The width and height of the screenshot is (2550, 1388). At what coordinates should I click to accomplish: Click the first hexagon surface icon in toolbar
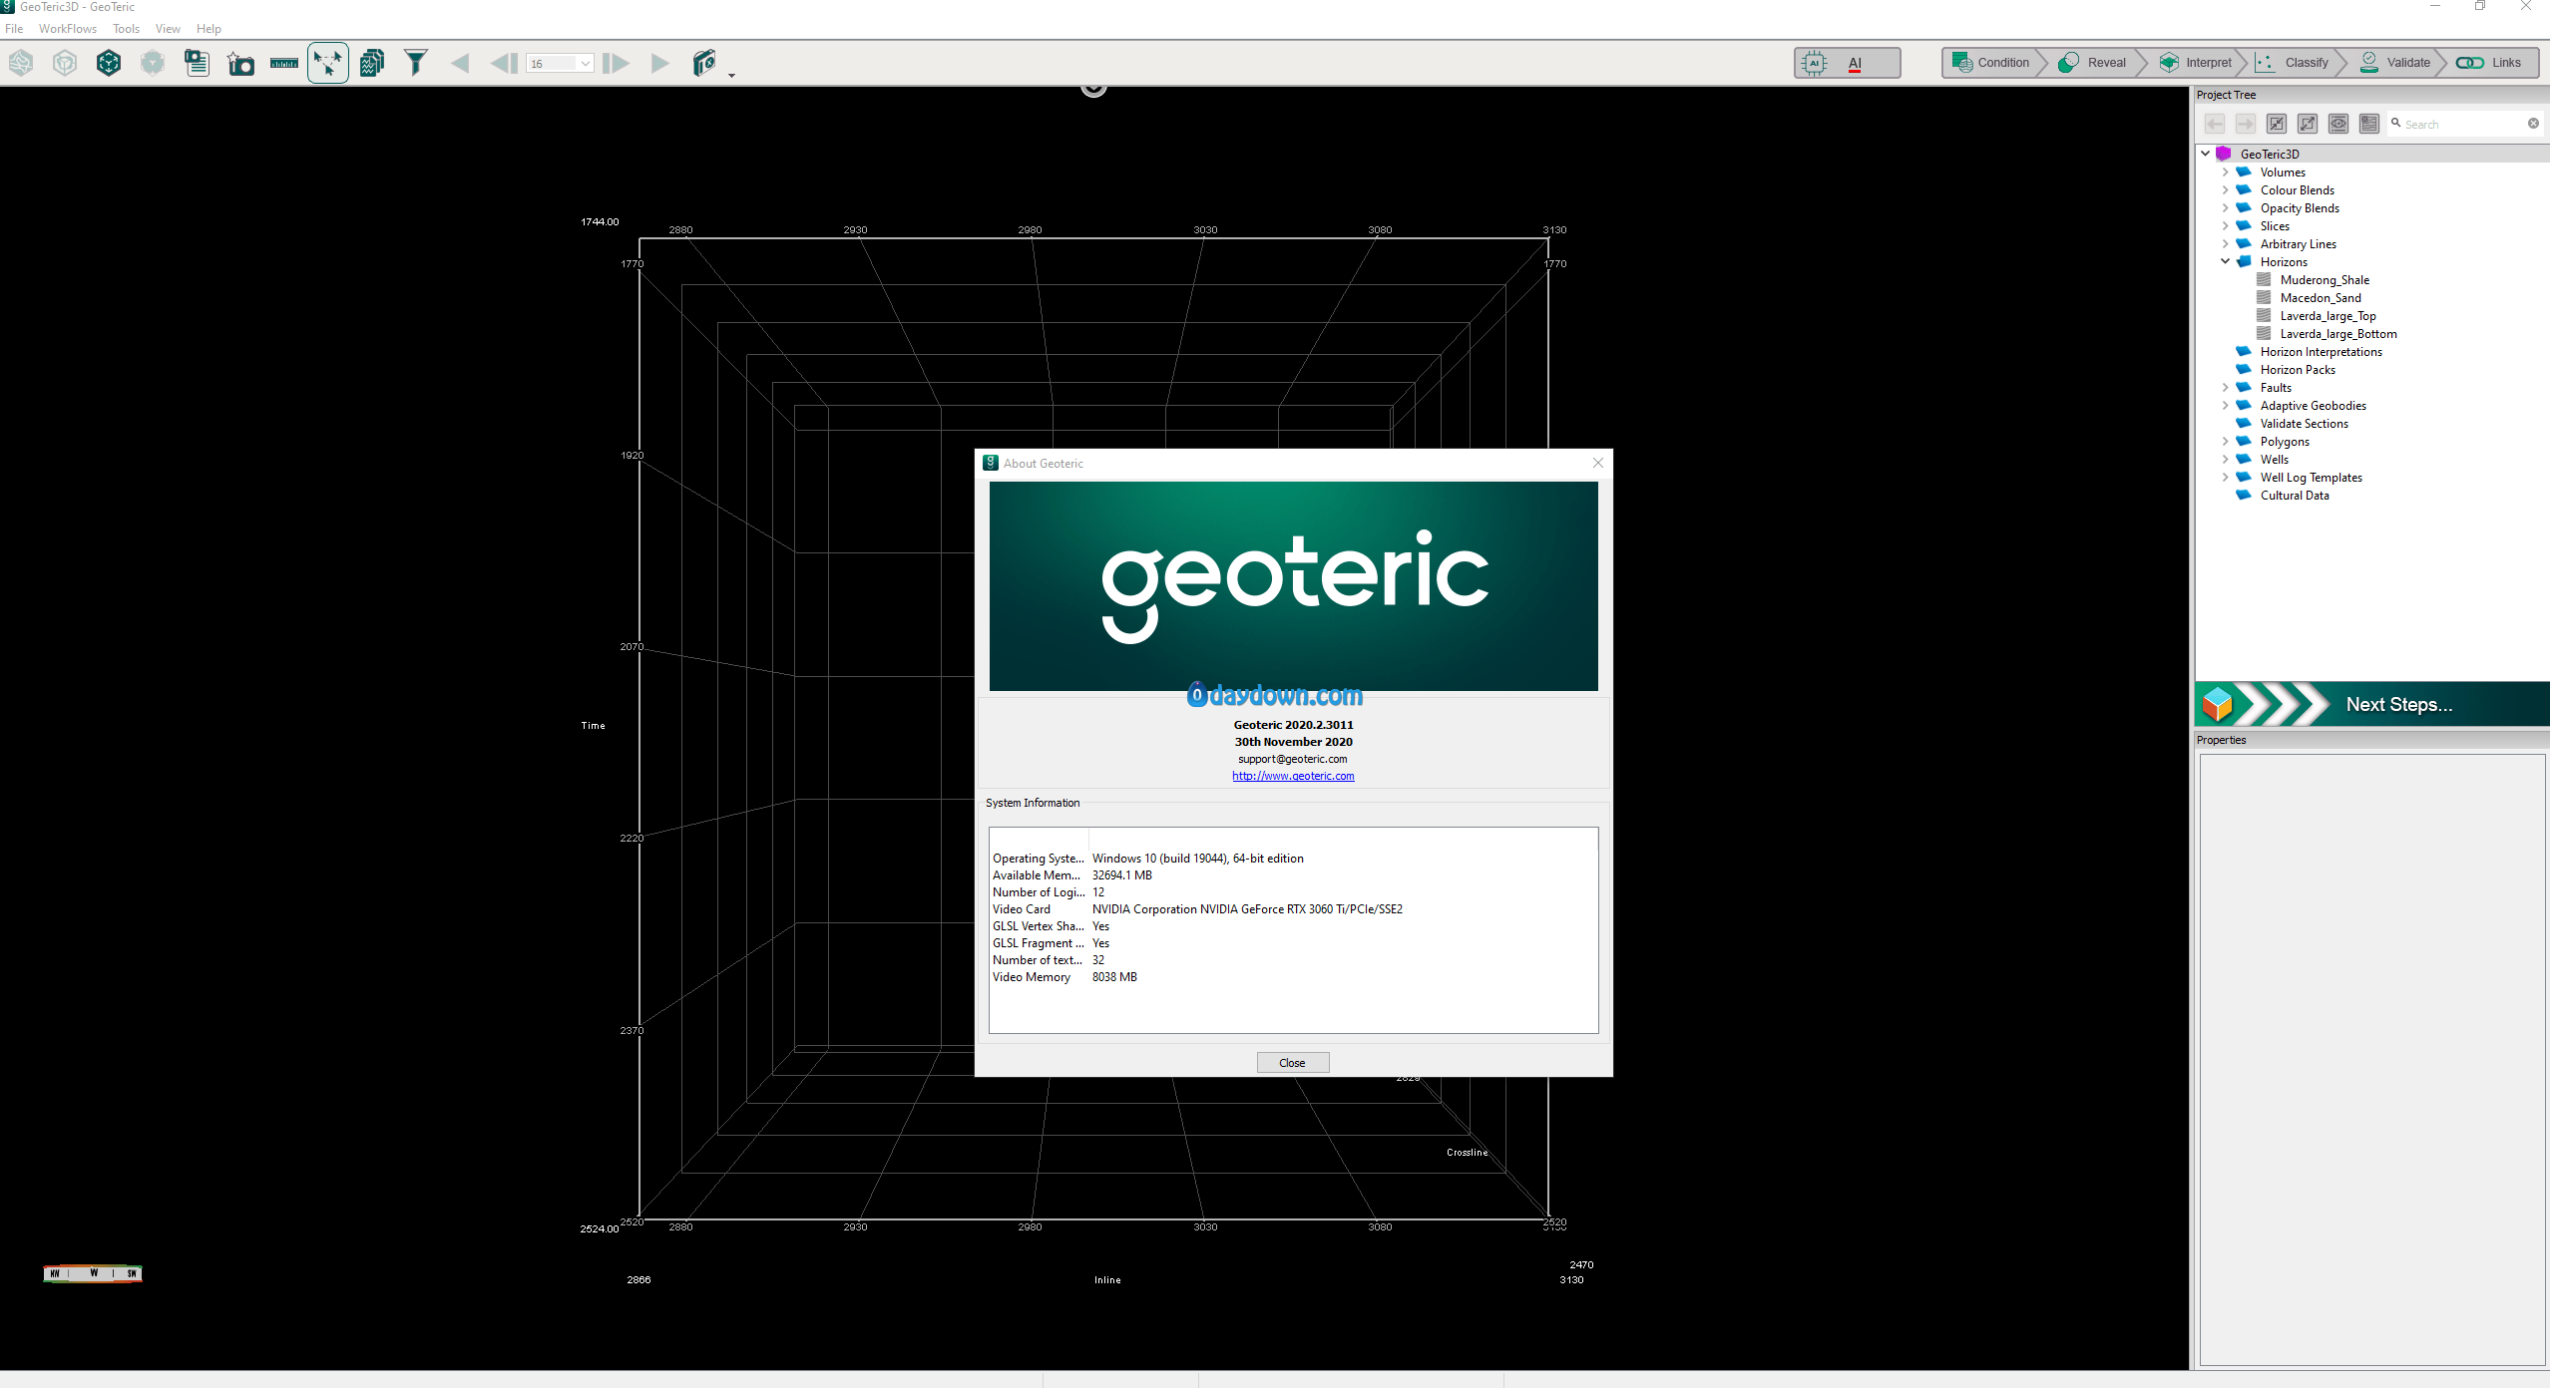tap(21, 63)
